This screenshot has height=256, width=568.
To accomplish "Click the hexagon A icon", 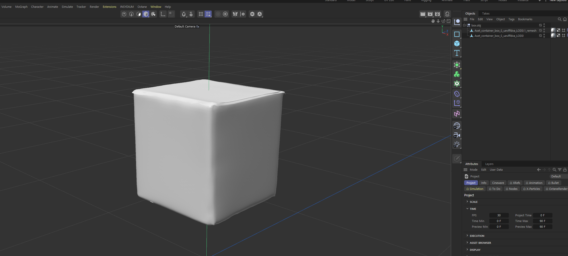I will pyautogui.click(x=260, y=14).
